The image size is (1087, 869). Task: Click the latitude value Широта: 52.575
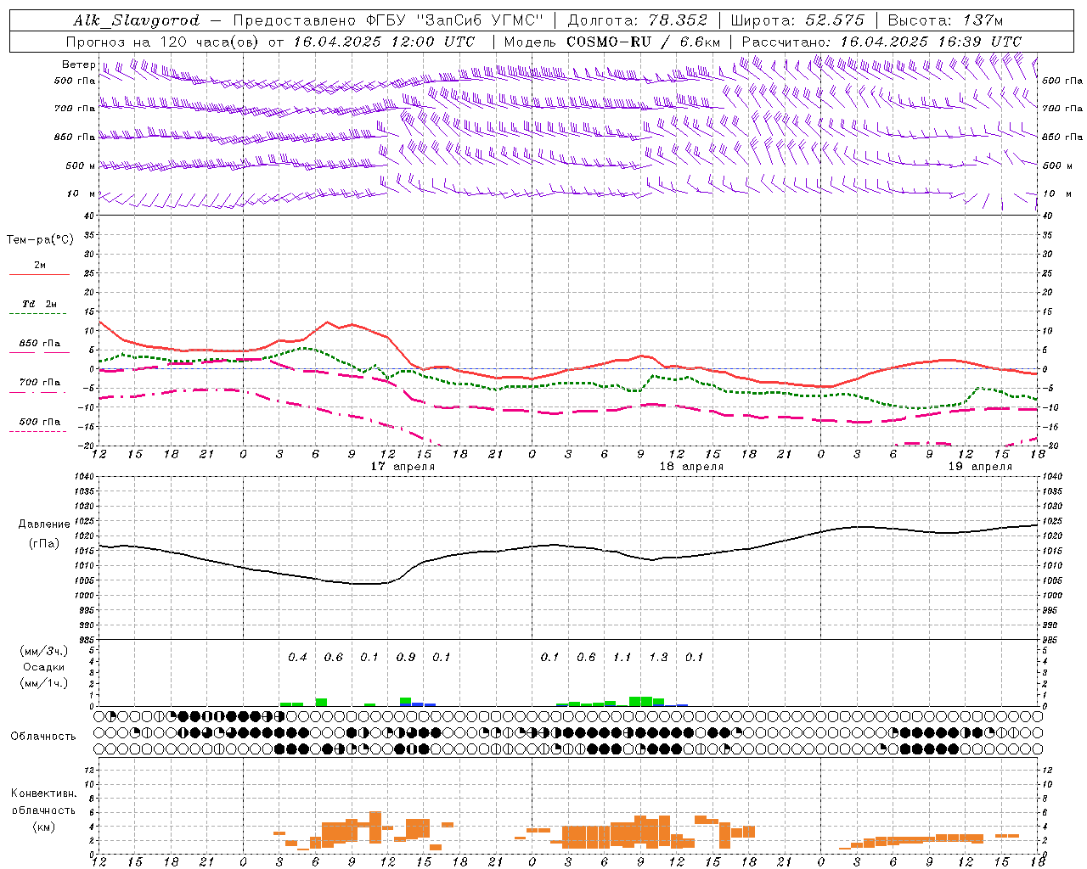pyautogui.click(x=797, y=20)
